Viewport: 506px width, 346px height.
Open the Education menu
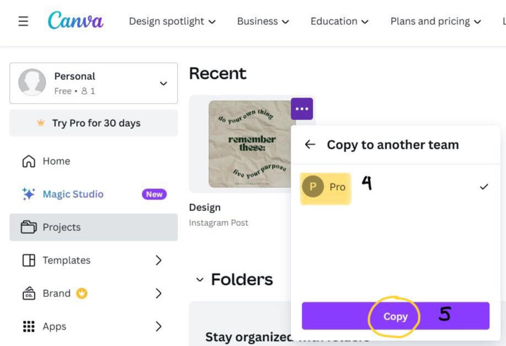(x=339, y=21)
